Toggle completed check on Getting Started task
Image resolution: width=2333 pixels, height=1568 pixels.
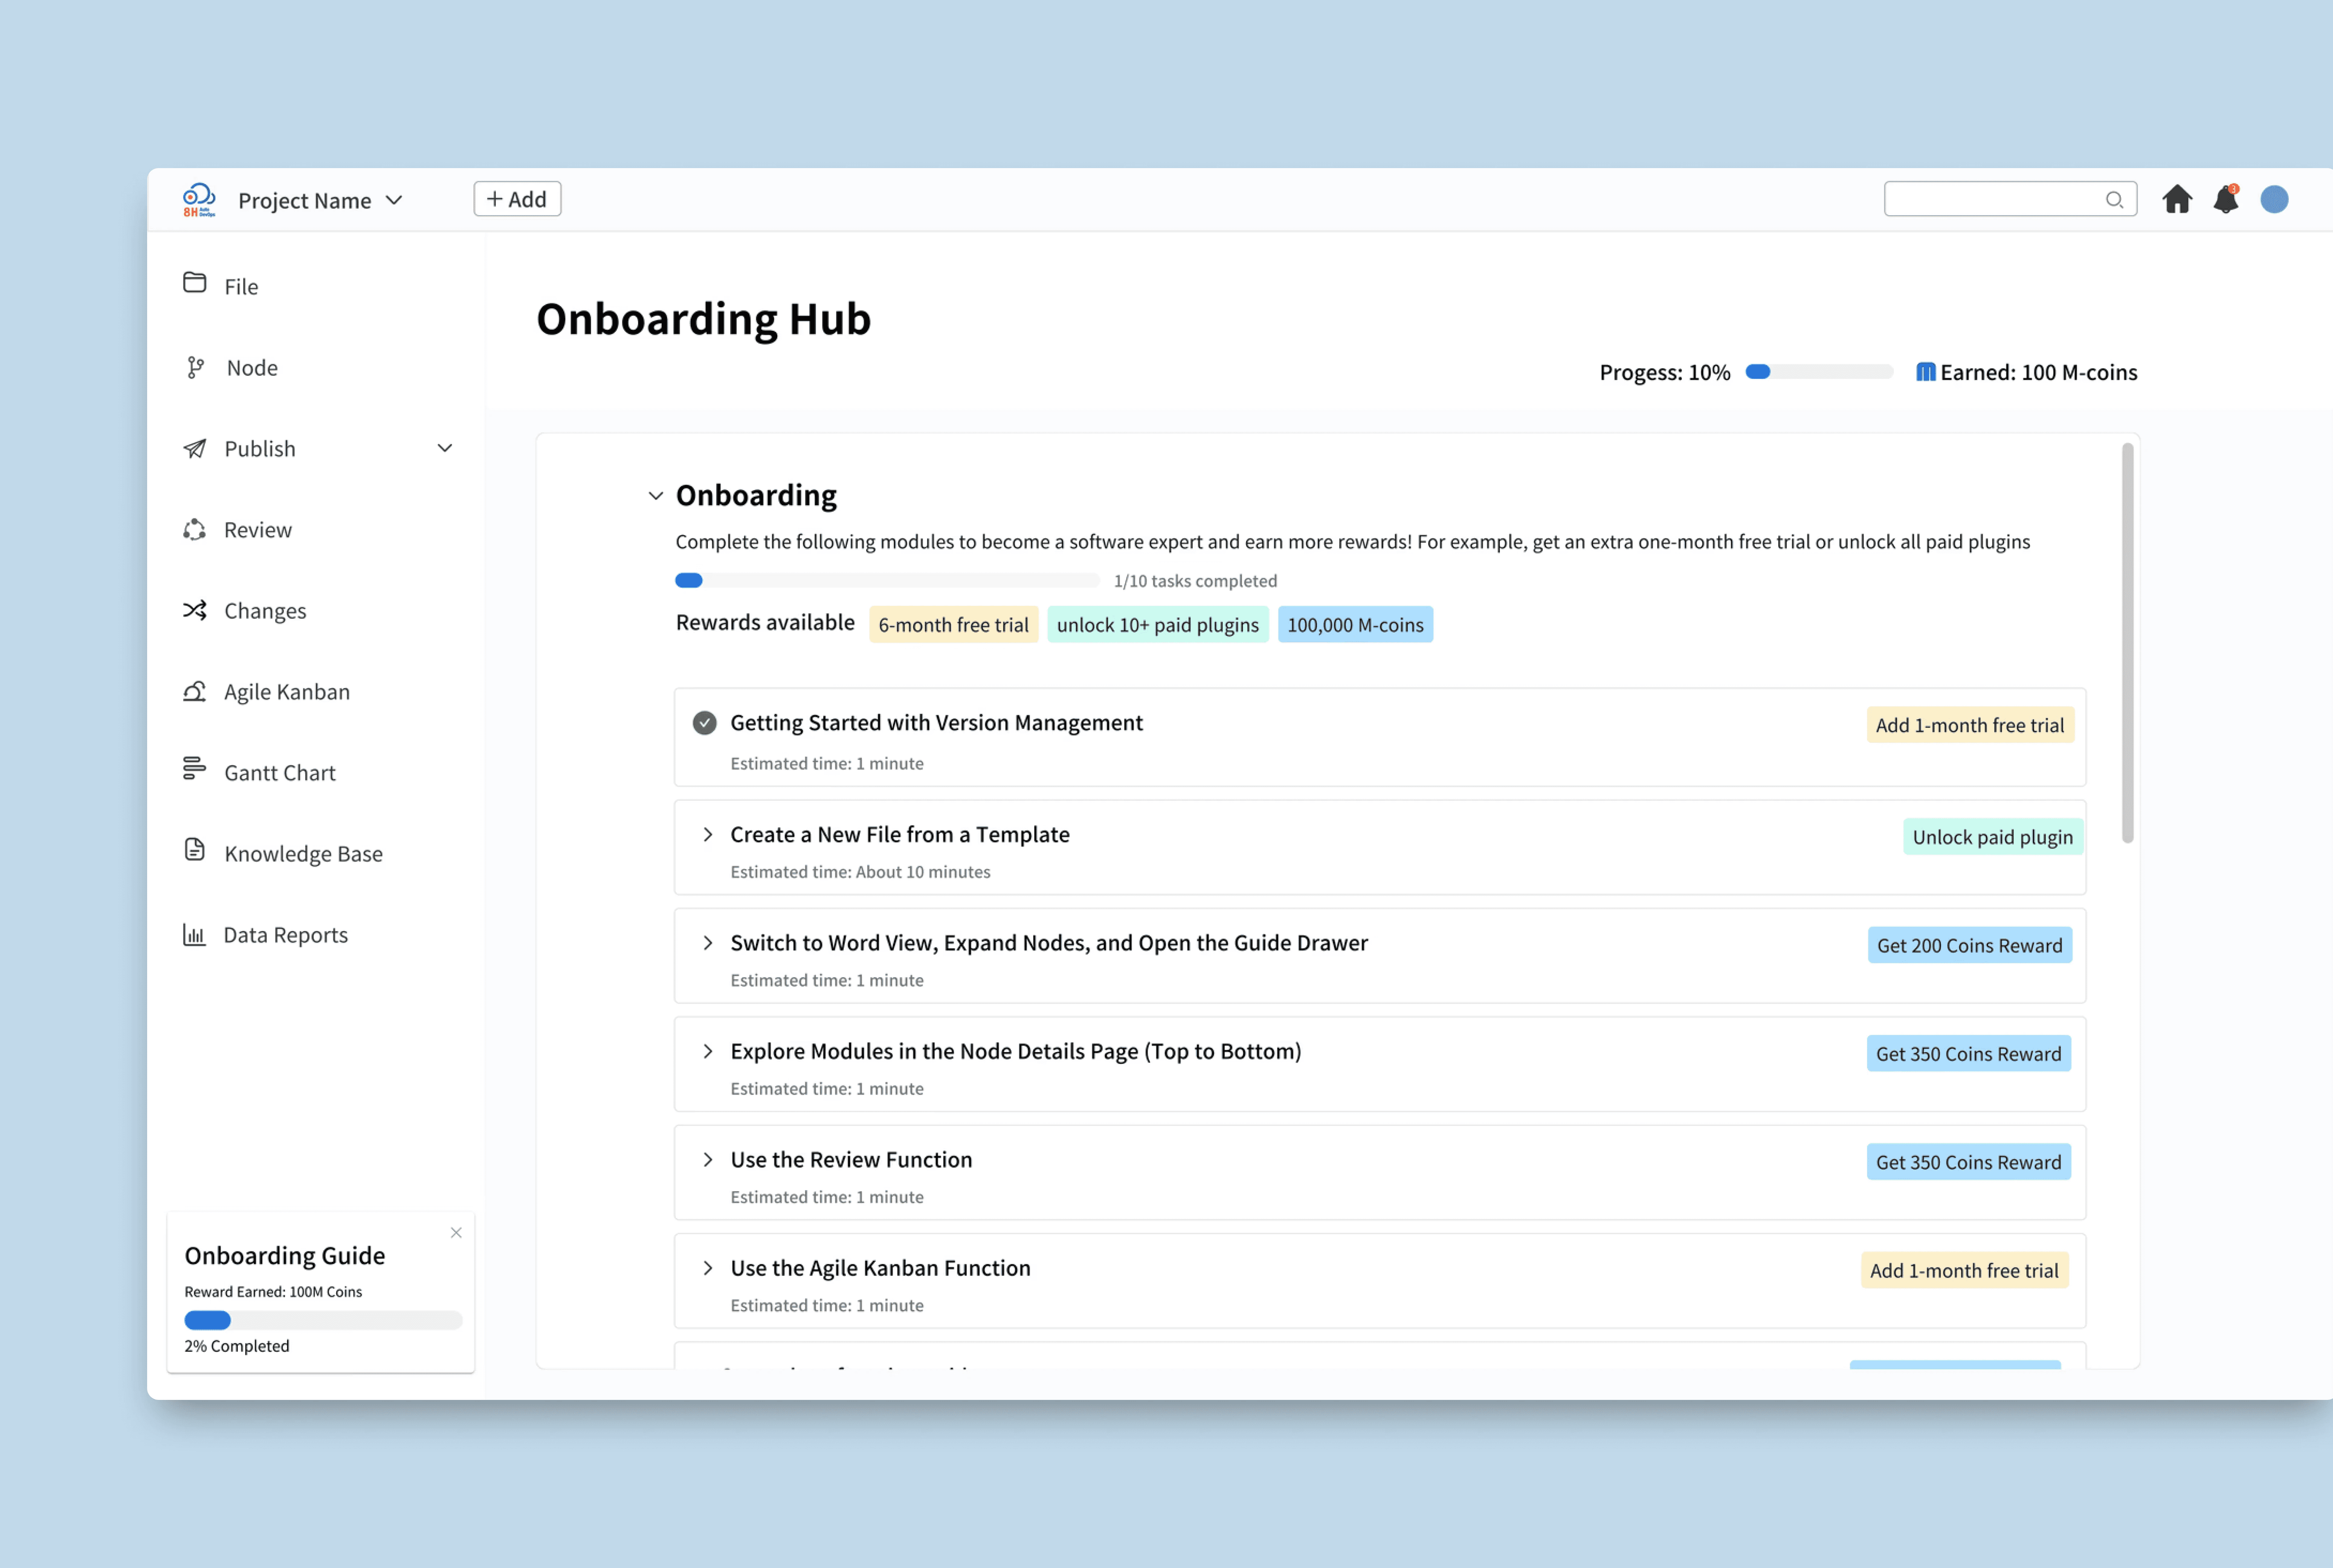click(x=705, y=723)
